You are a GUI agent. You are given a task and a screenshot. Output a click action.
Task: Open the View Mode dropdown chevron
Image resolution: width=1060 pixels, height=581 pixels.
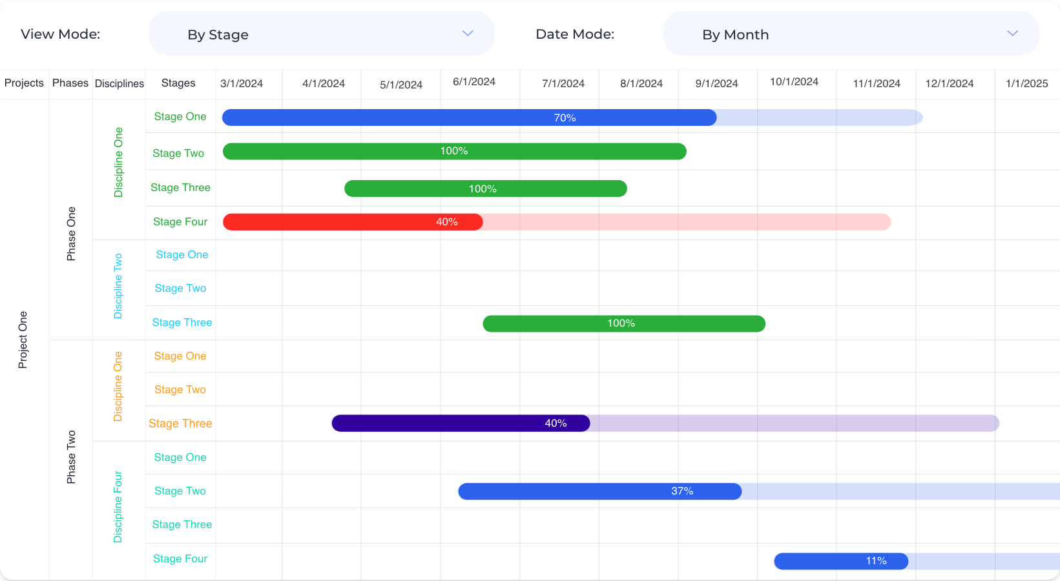pos(468,34)
